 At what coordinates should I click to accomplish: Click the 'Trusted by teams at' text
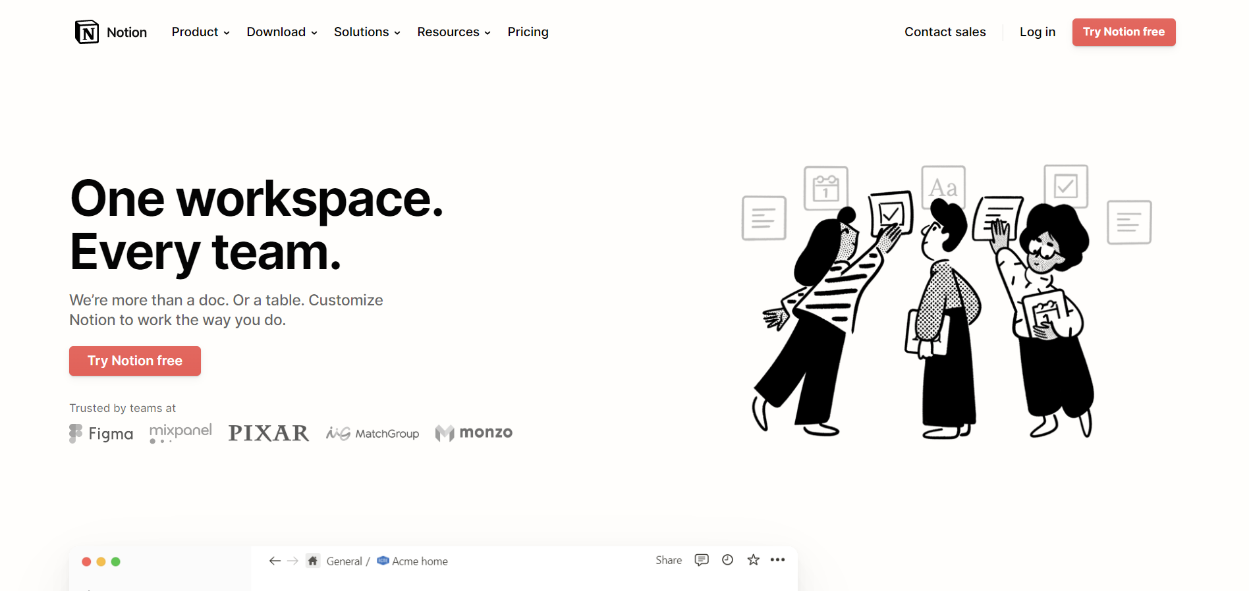pyautogui.click(x=123, y=408)
